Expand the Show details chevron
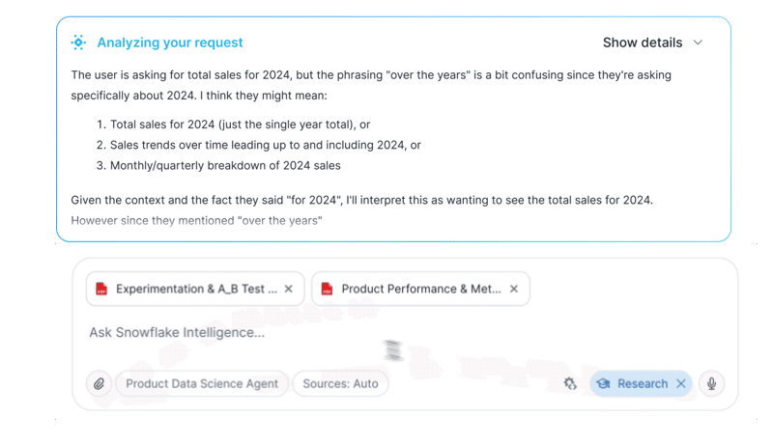Viewport: 773px width, 444px height. click(699, 42)
